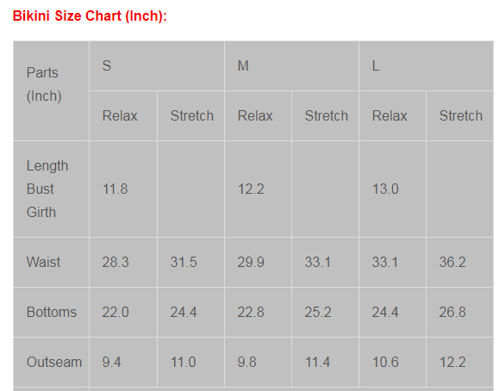Select the Stretch subheader under S
499x391 pixels.
pos(190,115)
